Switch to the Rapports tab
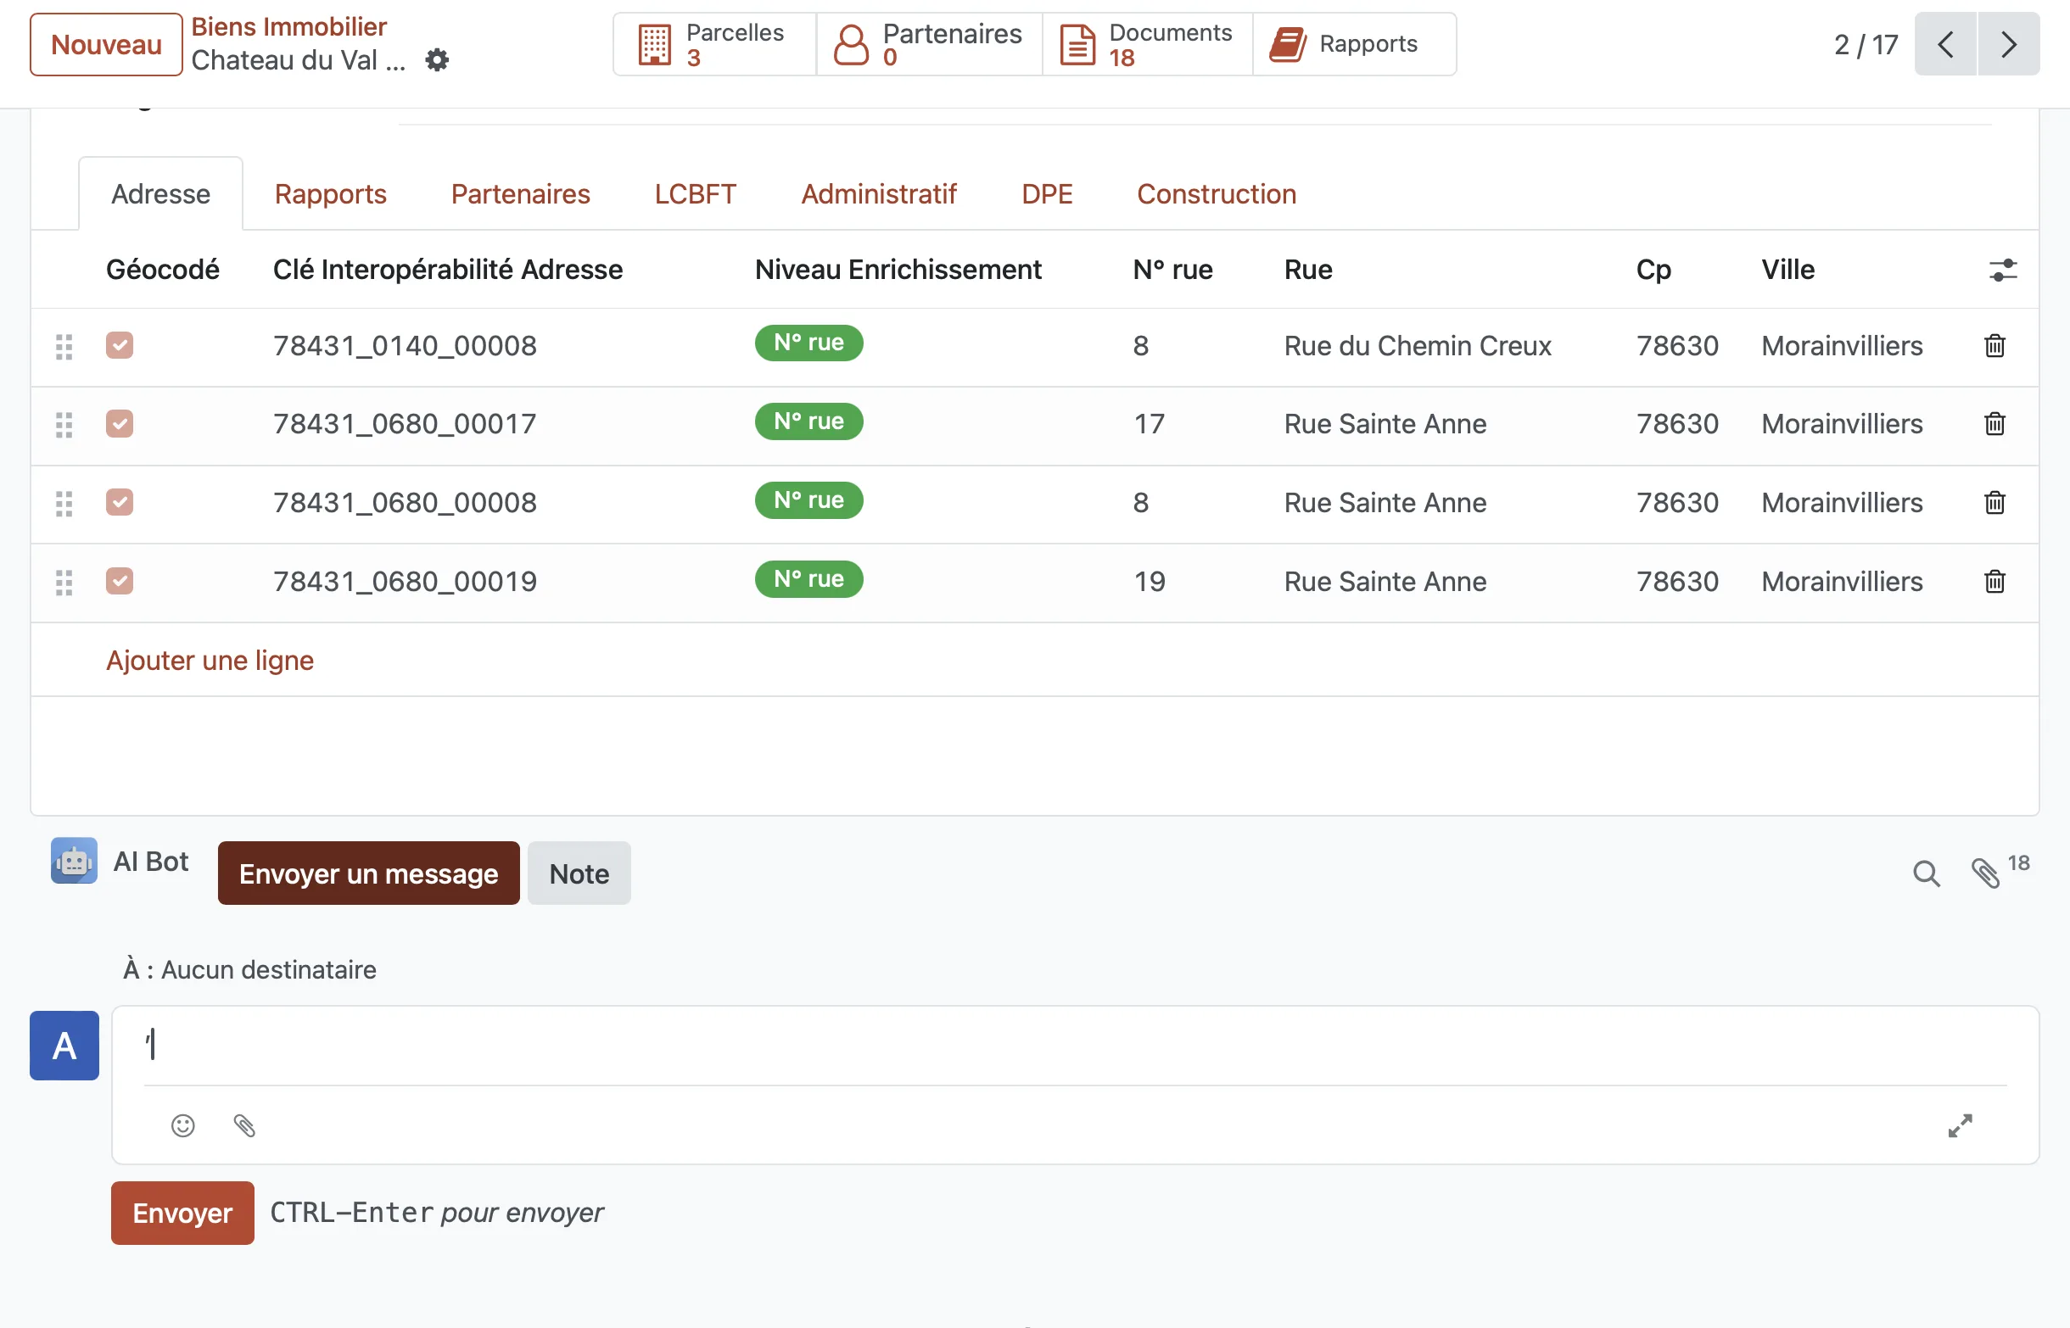This screenshot has width=2070, height=1328. pos(330,194)
